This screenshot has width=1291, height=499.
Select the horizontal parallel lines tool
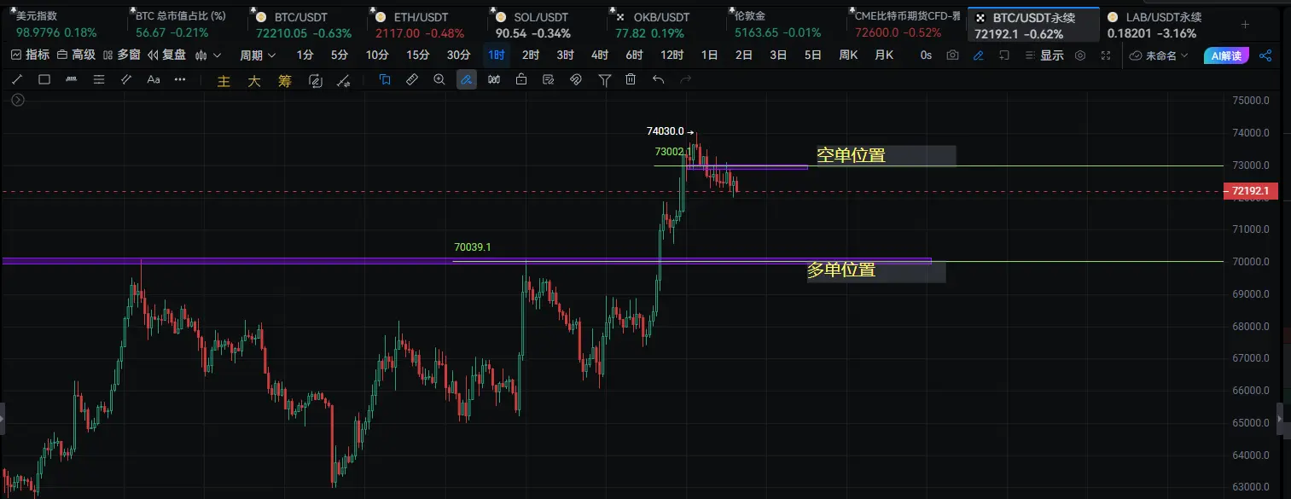(99, 80)
